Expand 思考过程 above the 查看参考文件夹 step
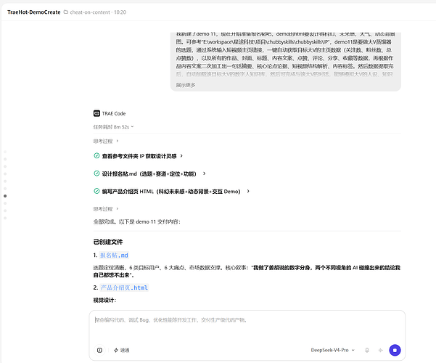The height and width of the screenshot is (363, 436). (106, 141)
